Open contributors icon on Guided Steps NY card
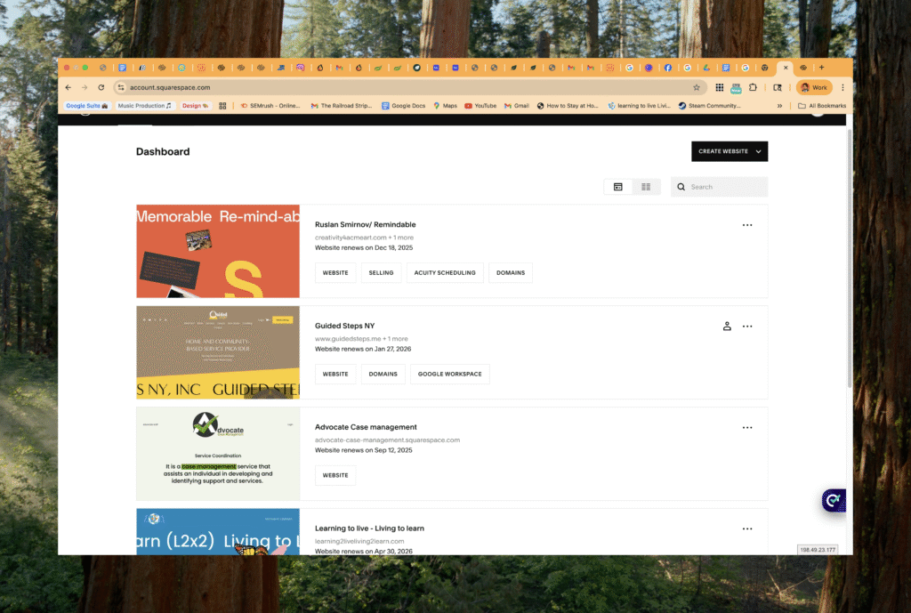The height and width of the screenshot is (613, 911). tap(727, 326)
